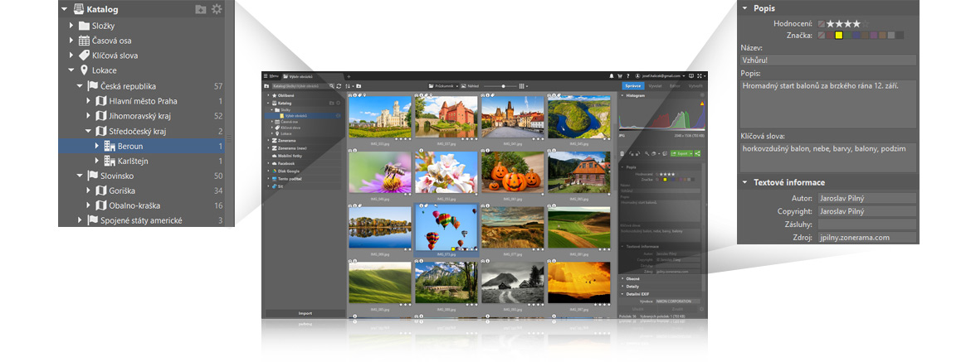Image resolution: width=971 pixels, height=362 pixels.
Task: Click the green Export button
Action: point(681,153)
